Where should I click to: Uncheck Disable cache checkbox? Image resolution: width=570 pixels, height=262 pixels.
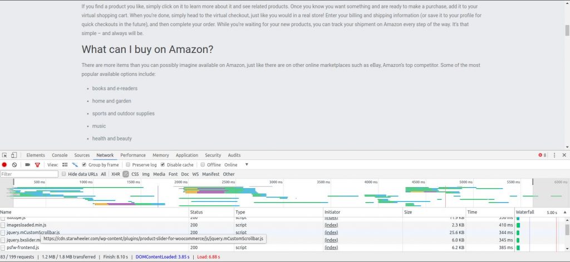tap(163, 165)
